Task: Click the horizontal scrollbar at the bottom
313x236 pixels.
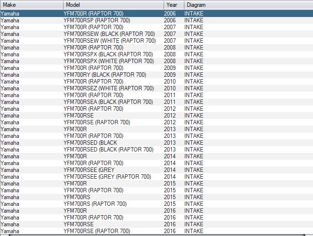Action: click(x=156, y=235)
